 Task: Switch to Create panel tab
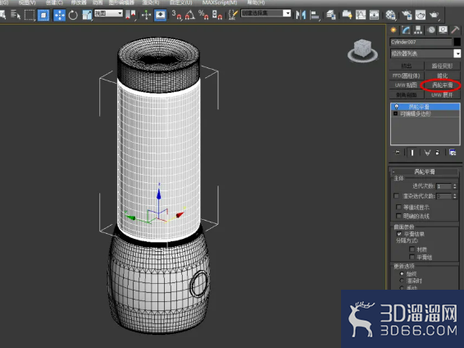click(393, 30)
